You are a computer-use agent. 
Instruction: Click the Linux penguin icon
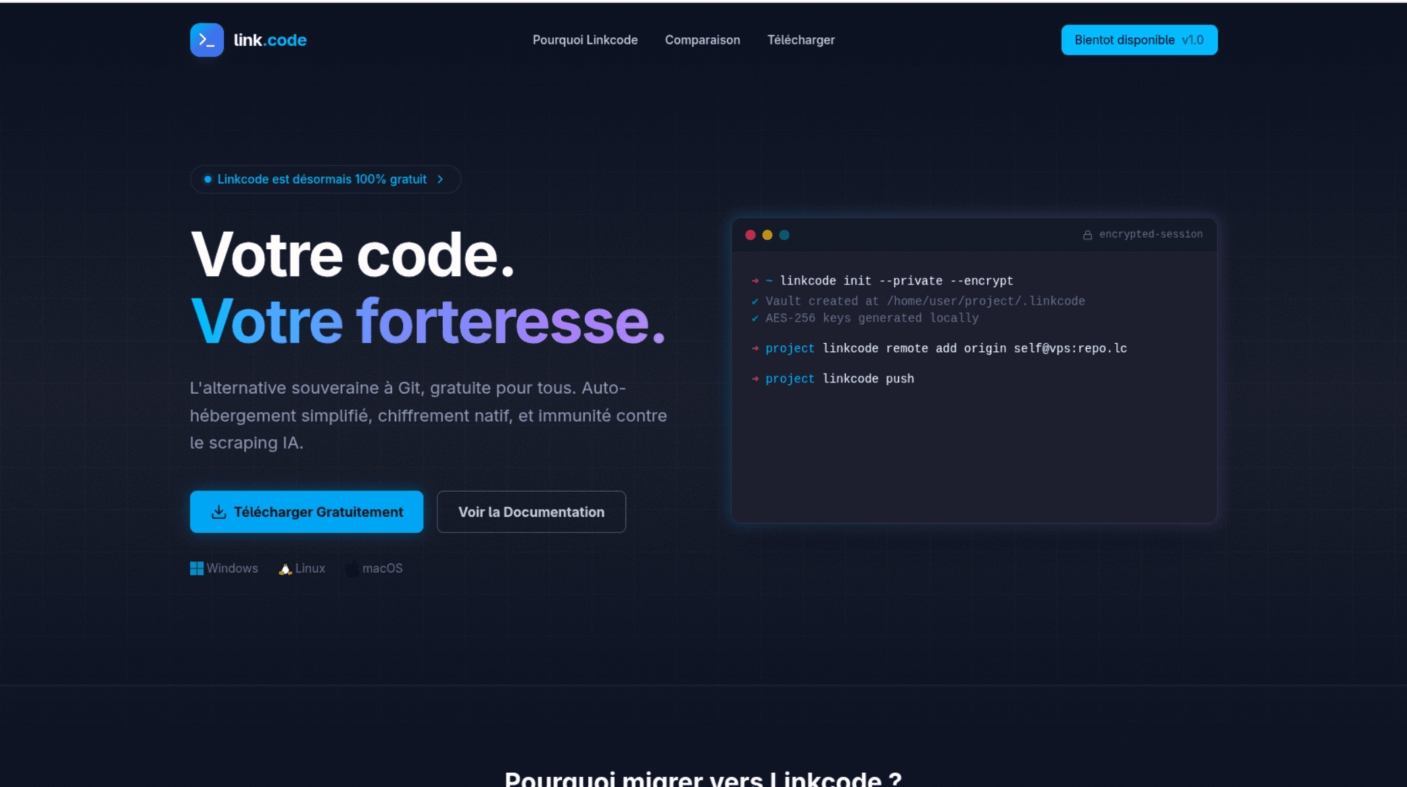click(x=285, y=569)
